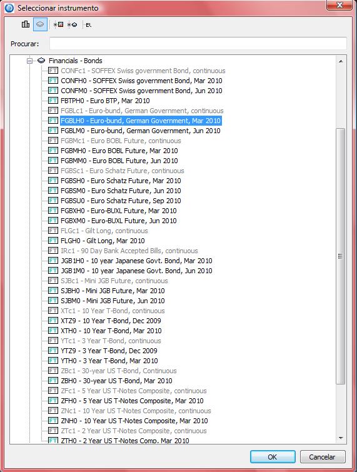Click the bar-chart buildings toolbar icon
The height and width of the screenshot is (472, 357).
point(26,24)
